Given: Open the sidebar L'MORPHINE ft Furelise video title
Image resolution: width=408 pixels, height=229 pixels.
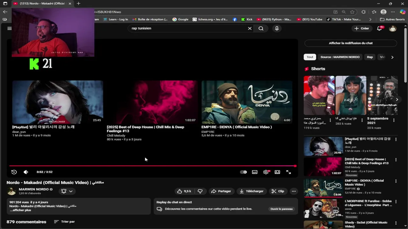Looking at the screenshot, I should pyautogui.click(x=368, y=203).
